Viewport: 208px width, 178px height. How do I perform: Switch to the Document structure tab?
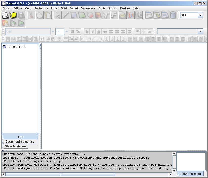[20, 141]
